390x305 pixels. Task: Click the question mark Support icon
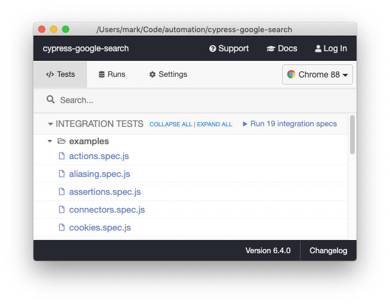(213, 49)
